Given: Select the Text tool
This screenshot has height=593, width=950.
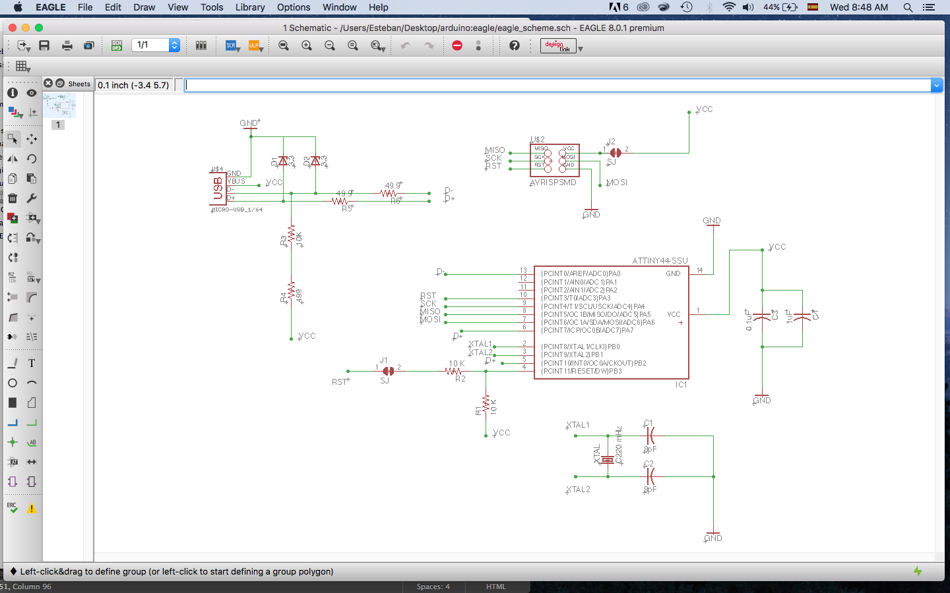Looking at the screenshot, I should click(x=32, y=363).
